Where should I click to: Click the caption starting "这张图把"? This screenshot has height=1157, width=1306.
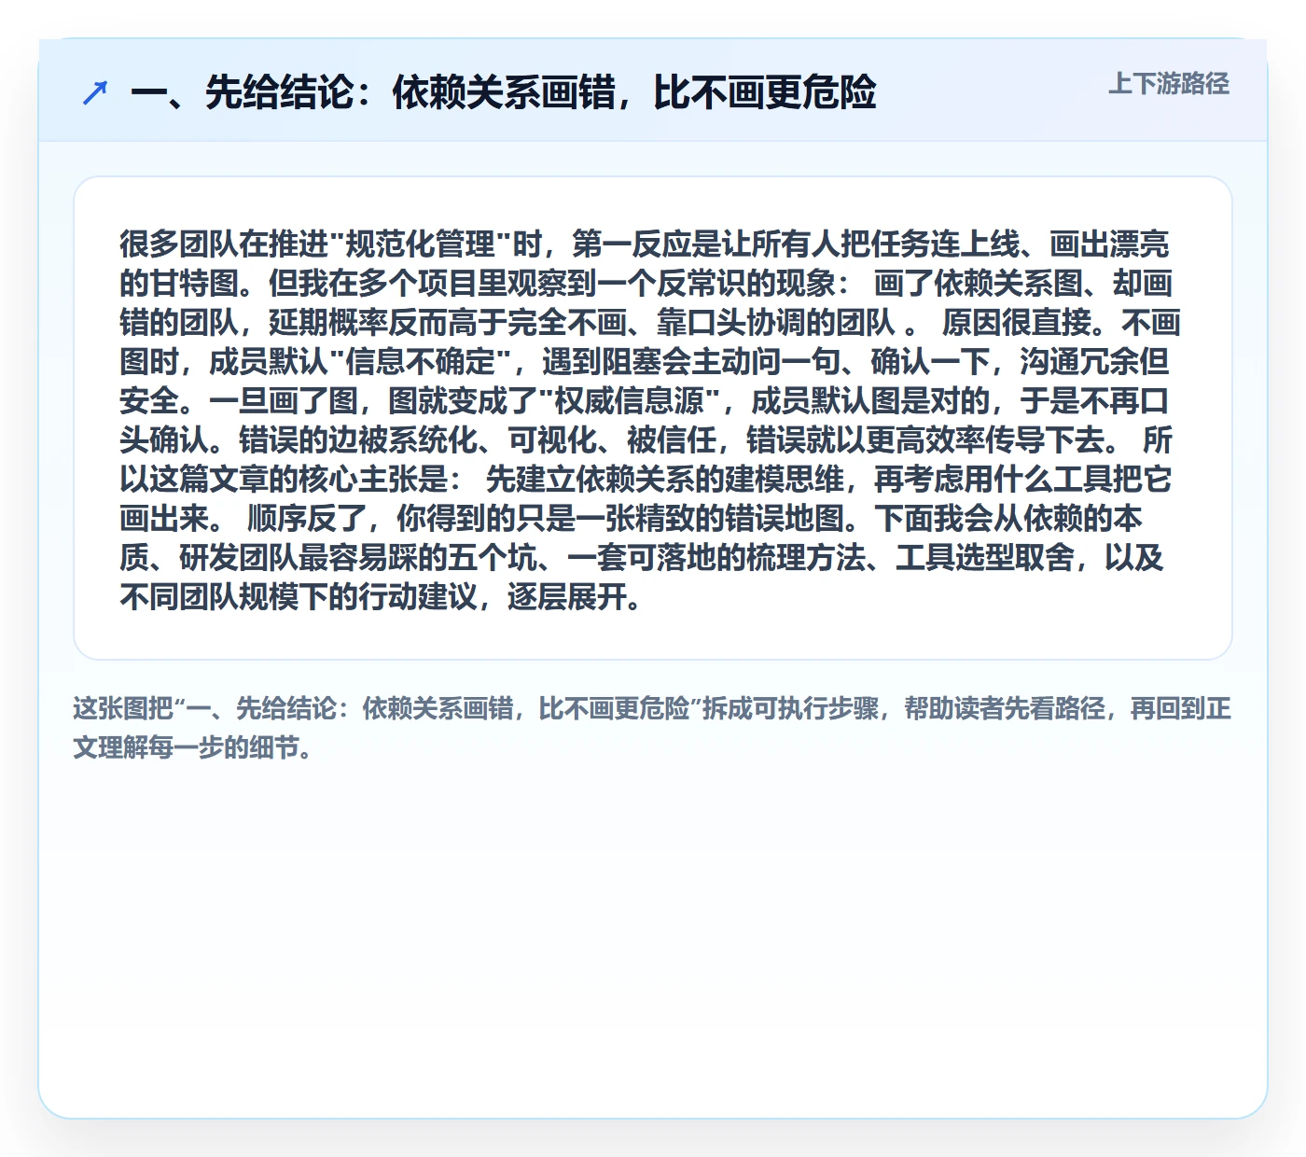point(652,728)
